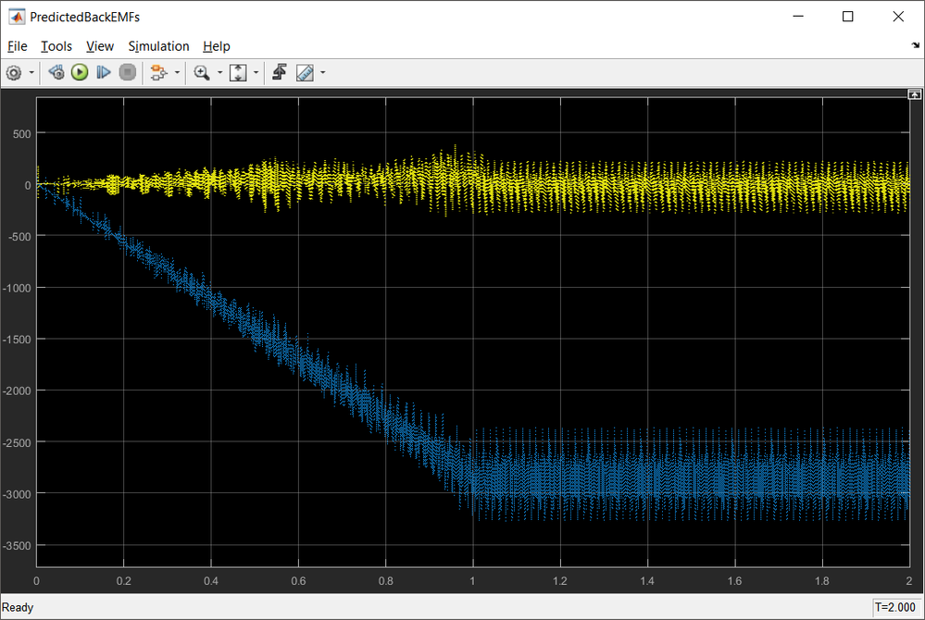Viewport: 925px width, 620px height.
Task: Click the Step Back button
Action: tap(56, 72)
